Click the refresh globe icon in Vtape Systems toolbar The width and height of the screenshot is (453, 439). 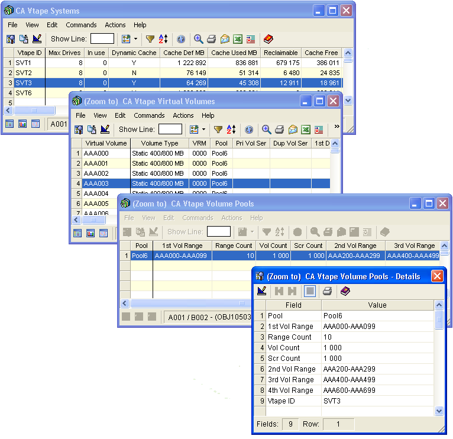(181, 39)
